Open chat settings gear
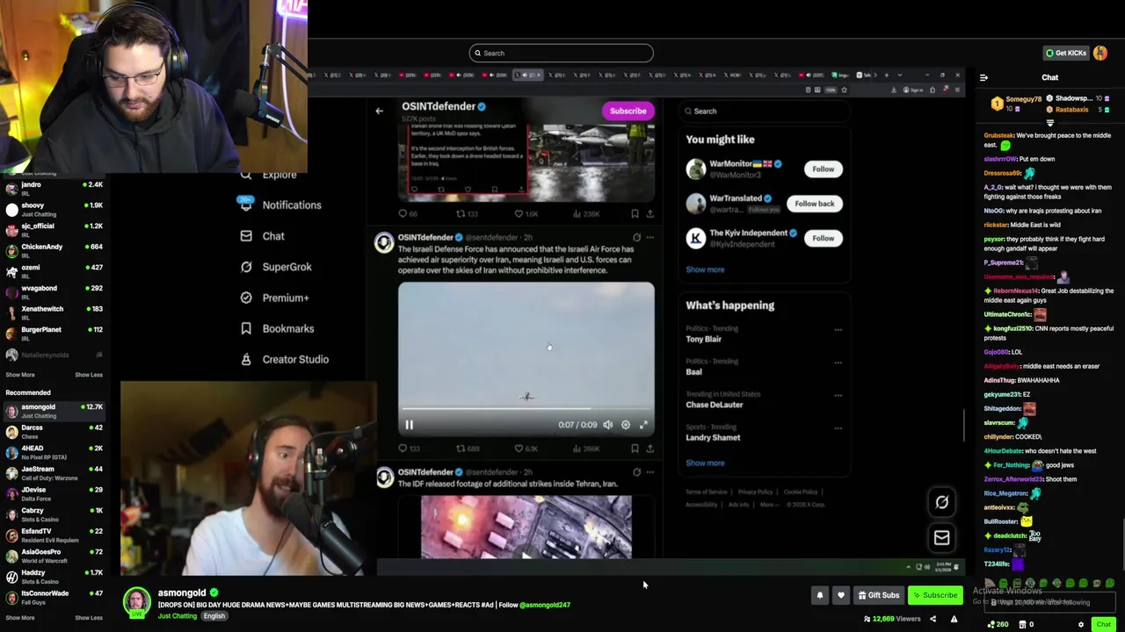 (x=1081, y=624)
